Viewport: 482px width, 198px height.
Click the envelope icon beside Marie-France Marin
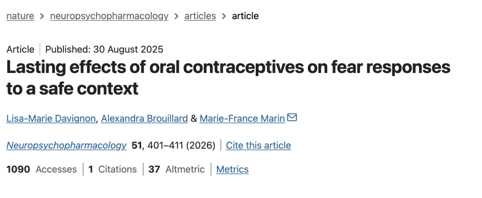pos(292,118)
